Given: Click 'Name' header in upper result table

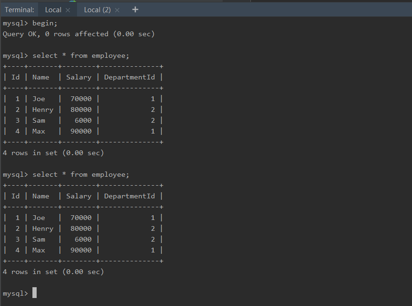Looking at the screenshot, I should tap(41, 77).
